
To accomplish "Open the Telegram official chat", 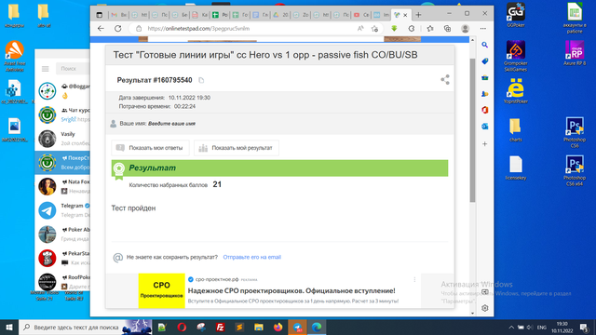I will pyautogui.click(x=62, y=210).
